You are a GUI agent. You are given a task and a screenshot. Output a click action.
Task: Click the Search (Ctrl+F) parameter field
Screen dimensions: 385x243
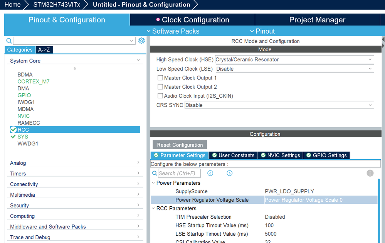(x=179, y=173)
